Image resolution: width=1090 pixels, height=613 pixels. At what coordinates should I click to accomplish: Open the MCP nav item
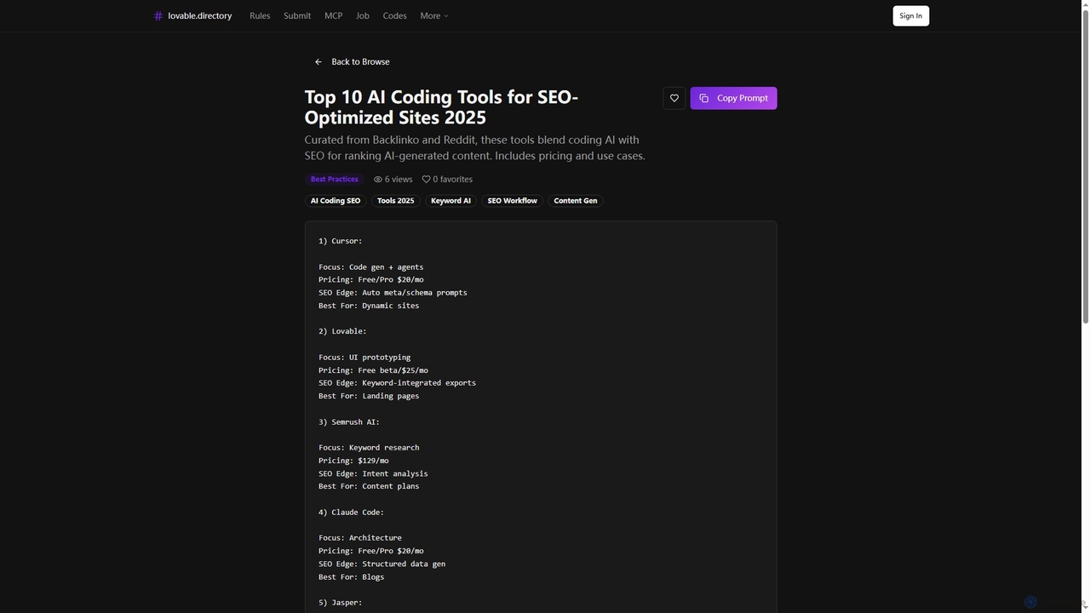click(x=333, y=16)
